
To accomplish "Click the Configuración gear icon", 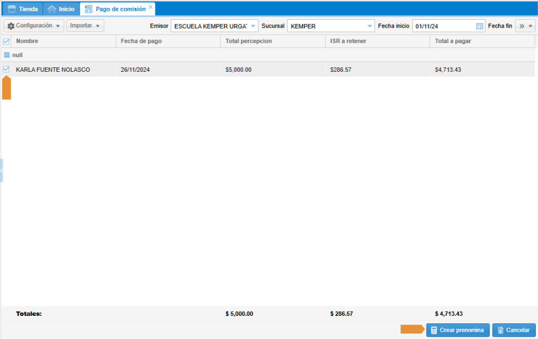I will (x=11, y=26).
